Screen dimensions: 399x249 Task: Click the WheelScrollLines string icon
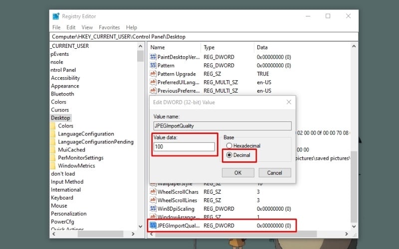153,200
